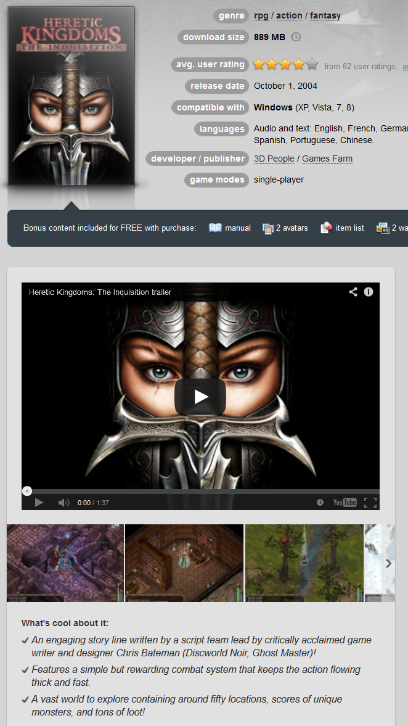Image resolution: width=408 pixels, height=726 pixels.
Task: Click the release date October 1, 2004
Action: (x=285, y=86)
